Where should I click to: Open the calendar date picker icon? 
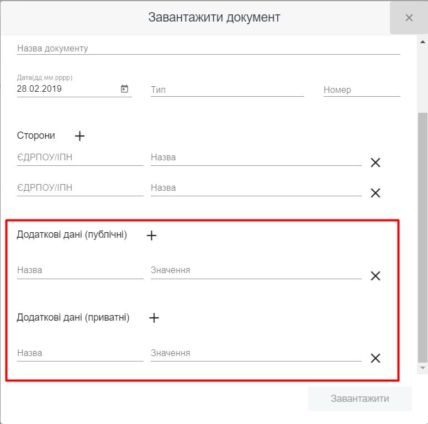[124, 88]
